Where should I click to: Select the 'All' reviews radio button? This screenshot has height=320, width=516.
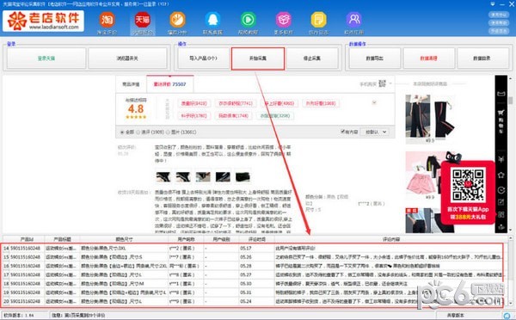coord(122,132)
